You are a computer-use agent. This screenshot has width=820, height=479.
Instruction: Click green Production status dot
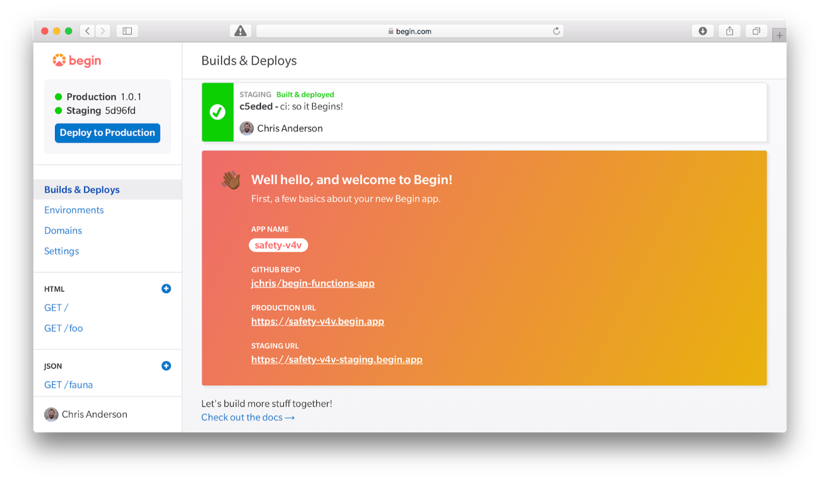[x=58, y=97]
